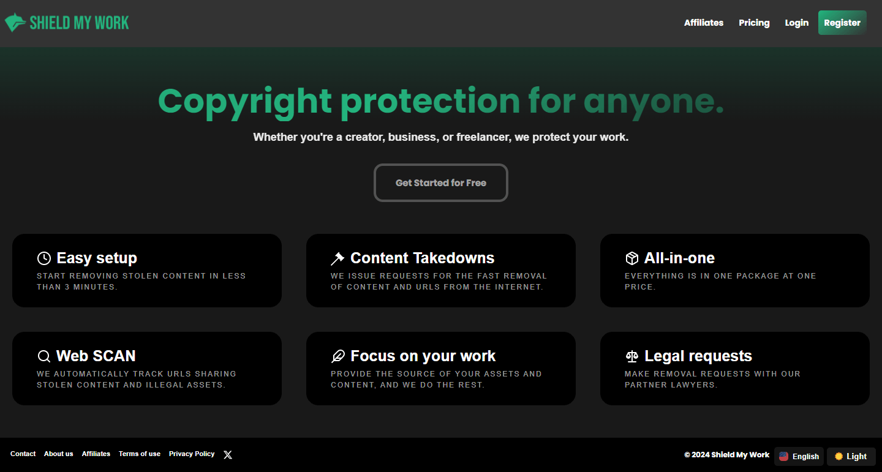Open the X social media link

point(228,455)
